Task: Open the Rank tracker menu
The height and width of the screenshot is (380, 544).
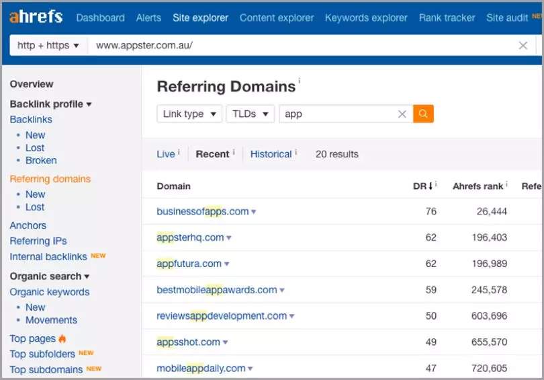Action: tap(447, 17)
